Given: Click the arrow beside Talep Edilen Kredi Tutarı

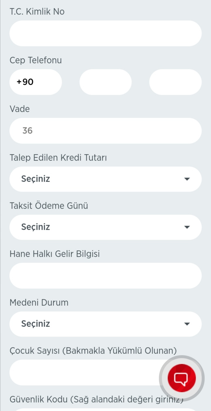Looking at the screenshot, I should [187, 179].
